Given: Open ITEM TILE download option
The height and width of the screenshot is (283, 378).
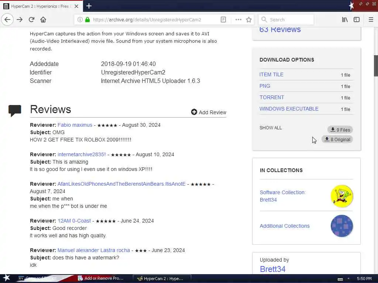Looking at the screenshot, I should coord(271,74).
